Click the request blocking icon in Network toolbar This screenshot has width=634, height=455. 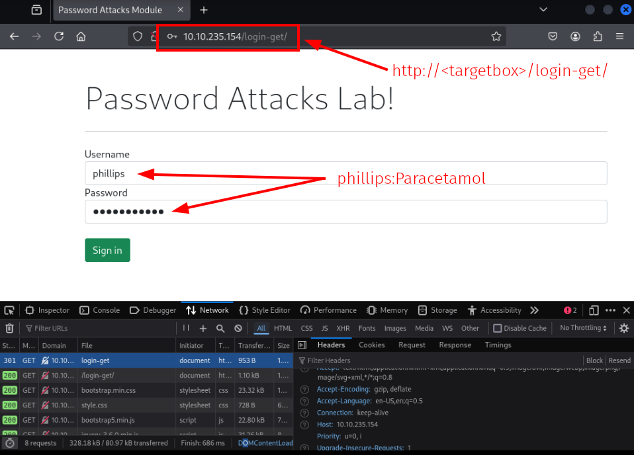coord(238,328)
